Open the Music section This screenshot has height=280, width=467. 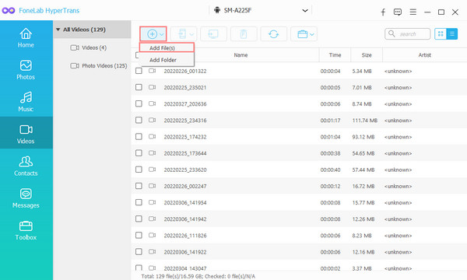pyautogui.click(x=26, y=102)
